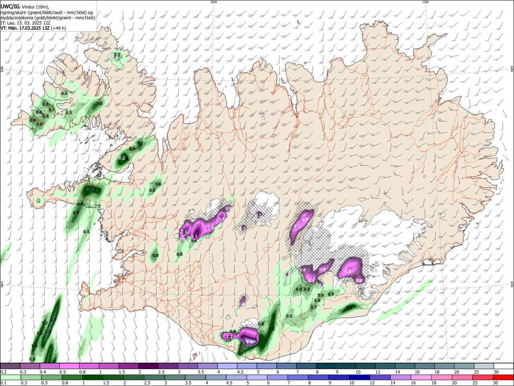Screen dimensions: 514x386
Task: Select the dark teal snow swatch between 8 and 9
Action: click(x=326, y=366)
